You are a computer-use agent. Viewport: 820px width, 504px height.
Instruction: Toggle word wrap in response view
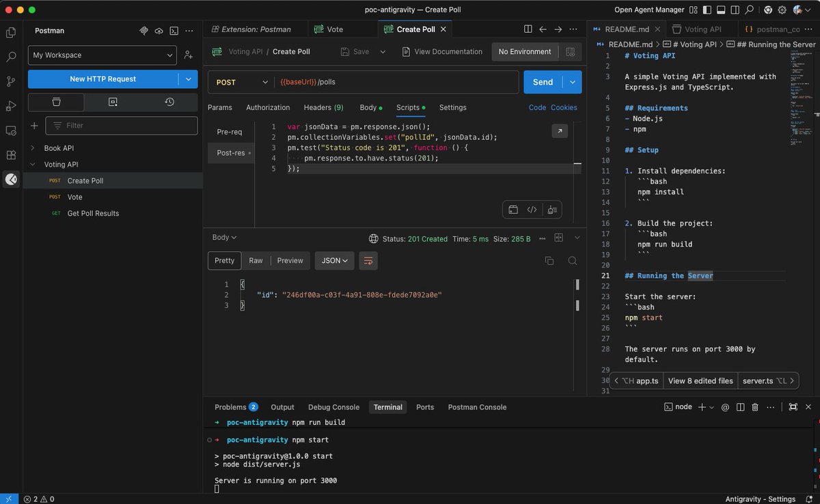click(x=368, y=260)
